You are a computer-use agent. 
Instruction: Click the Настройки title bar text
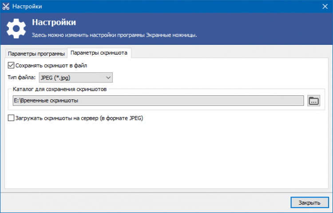[x=28, y=6]
